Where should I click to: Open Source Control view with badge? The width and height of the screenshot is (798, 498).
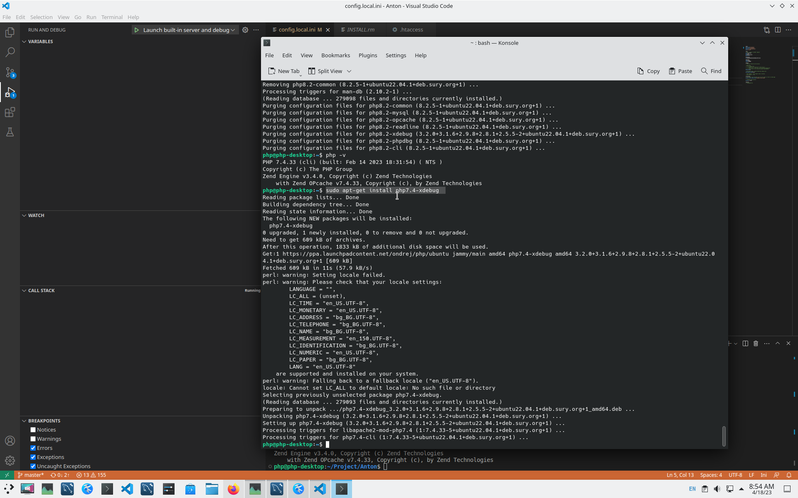(10, 73)
